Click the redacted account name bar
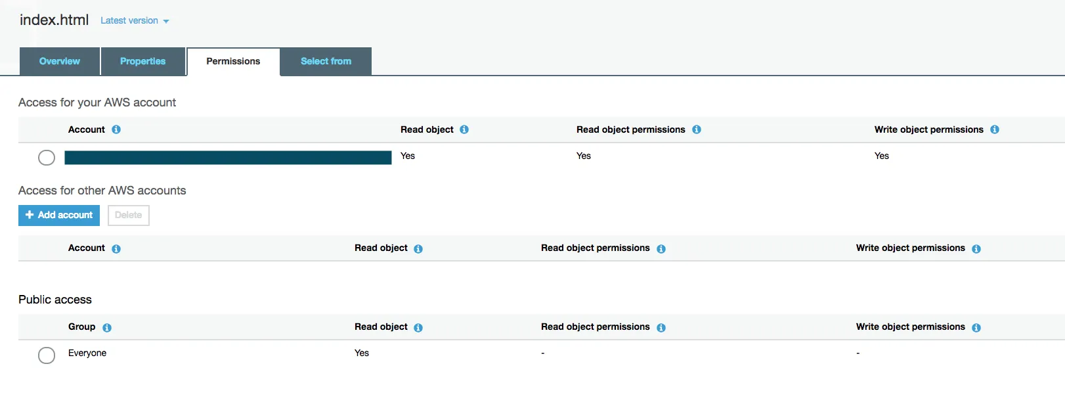Screen dimensions: 1065x410 click(228, 158)
